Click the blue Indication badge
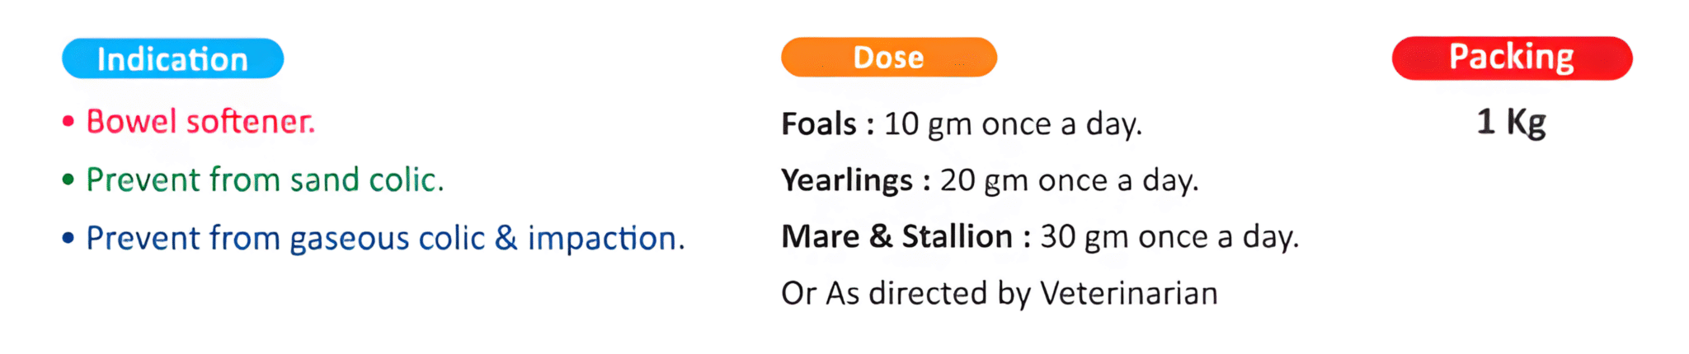 (x=172, y=59)
